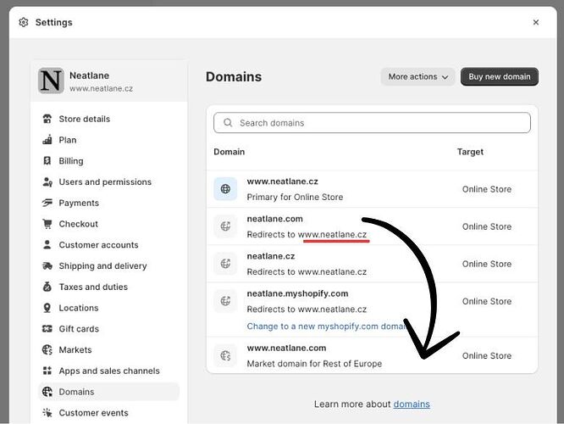Click the Markets globe icon
564x424 pixels.
pyautogui.click(x=47, y=349)
